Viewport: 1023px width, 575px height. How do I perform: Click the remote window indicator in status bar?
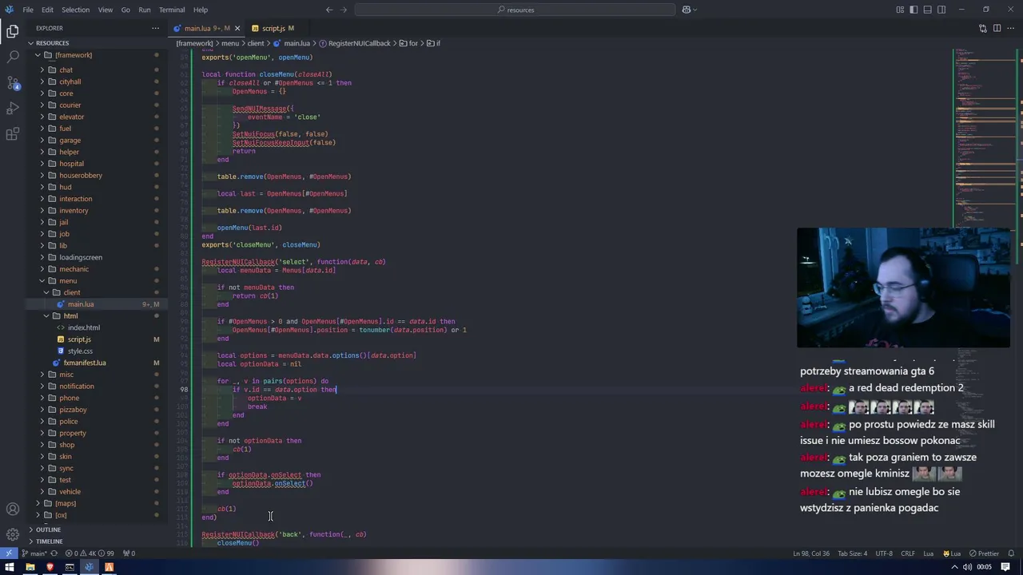9,553
